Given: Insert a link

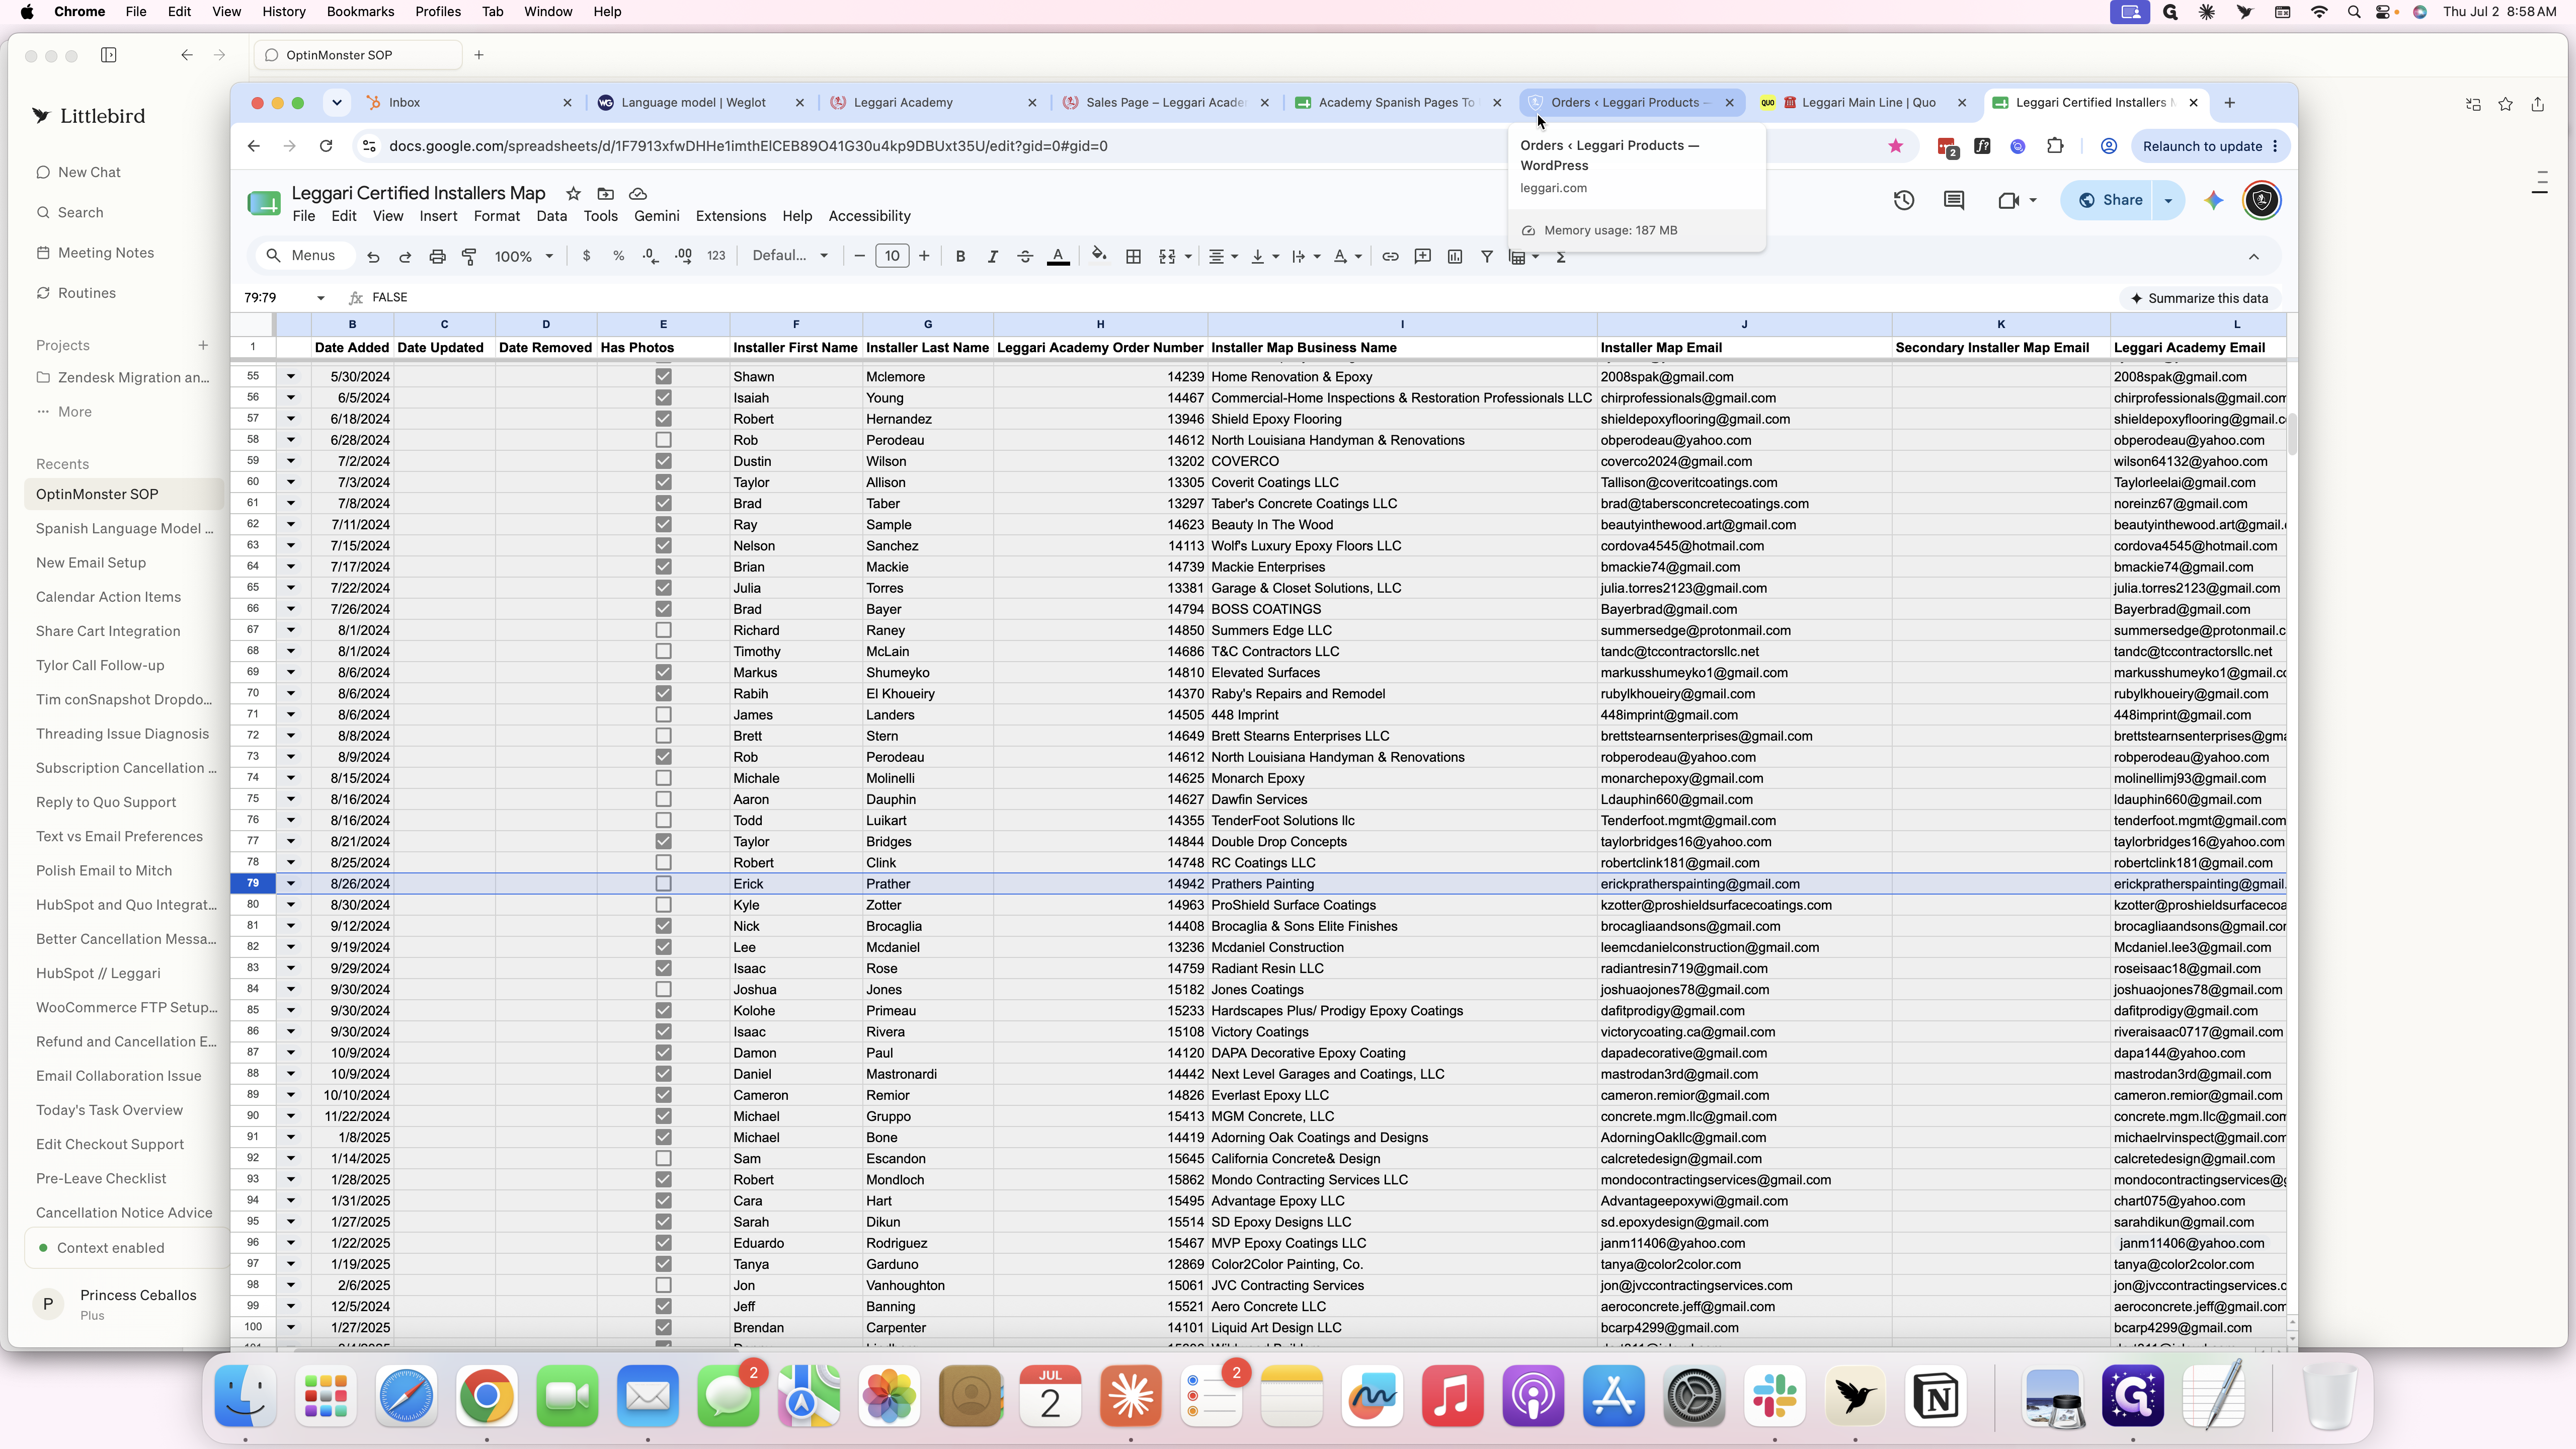Looking at the screenshot, I should [1390, 257].
